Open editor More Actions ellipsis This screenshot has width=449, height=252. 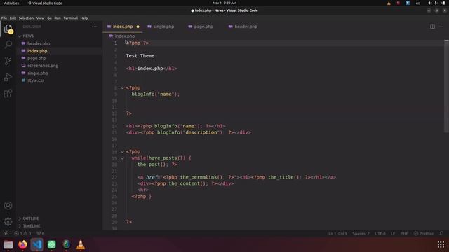tap(441, 27)
